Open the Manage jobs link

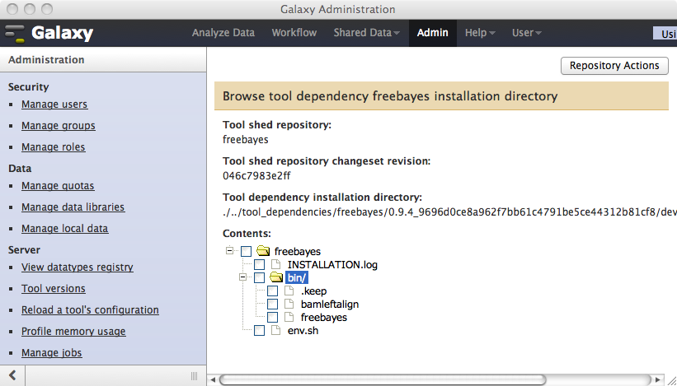point(52,353)
